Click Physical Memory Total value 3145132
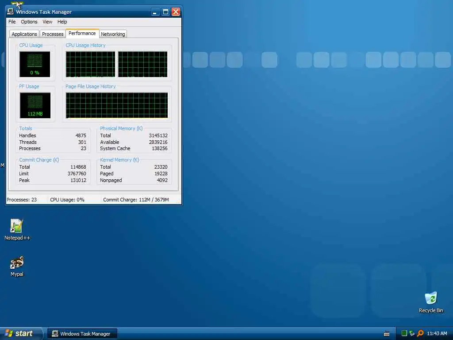The width and height of the screenshot is (453, 340). coord(158,135)
